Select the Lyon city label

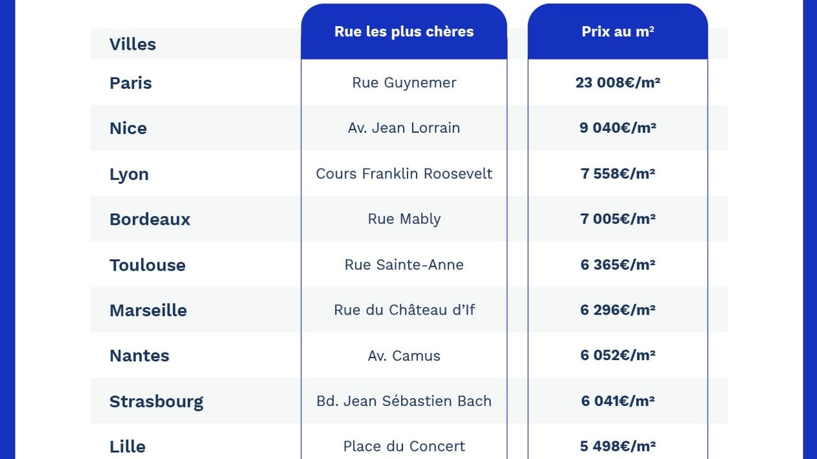tap(129, 174)
